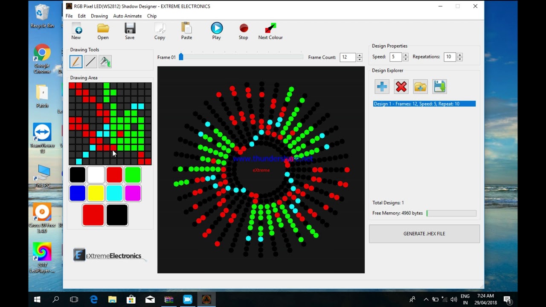Open the Drawing menu
Viewport: 546px width, 307px height.
click(x=99, y=16)
